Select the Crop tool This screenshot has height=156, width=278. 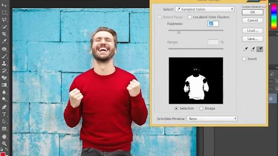pyautogui.click(x=4, y=34)
